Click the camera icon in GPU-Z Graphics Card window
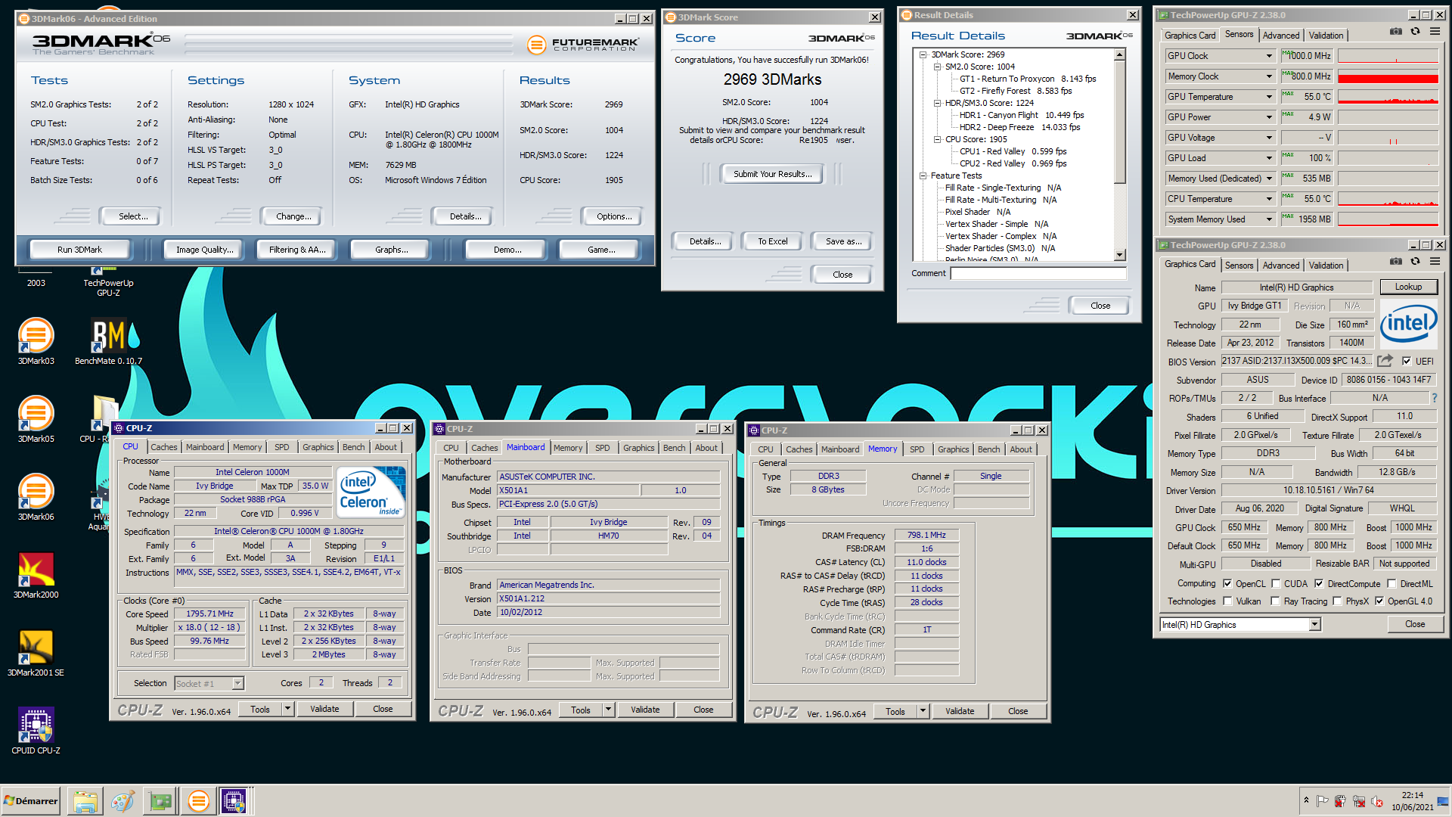The image size is (1452, 817). click(x=1396, y=261)
